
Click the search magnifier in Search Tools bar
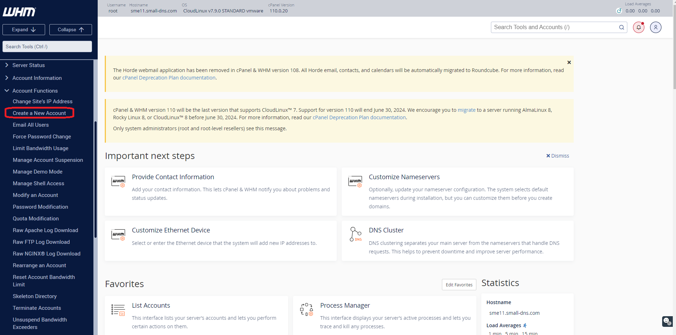pyautogui.click(x=622, y=27)
